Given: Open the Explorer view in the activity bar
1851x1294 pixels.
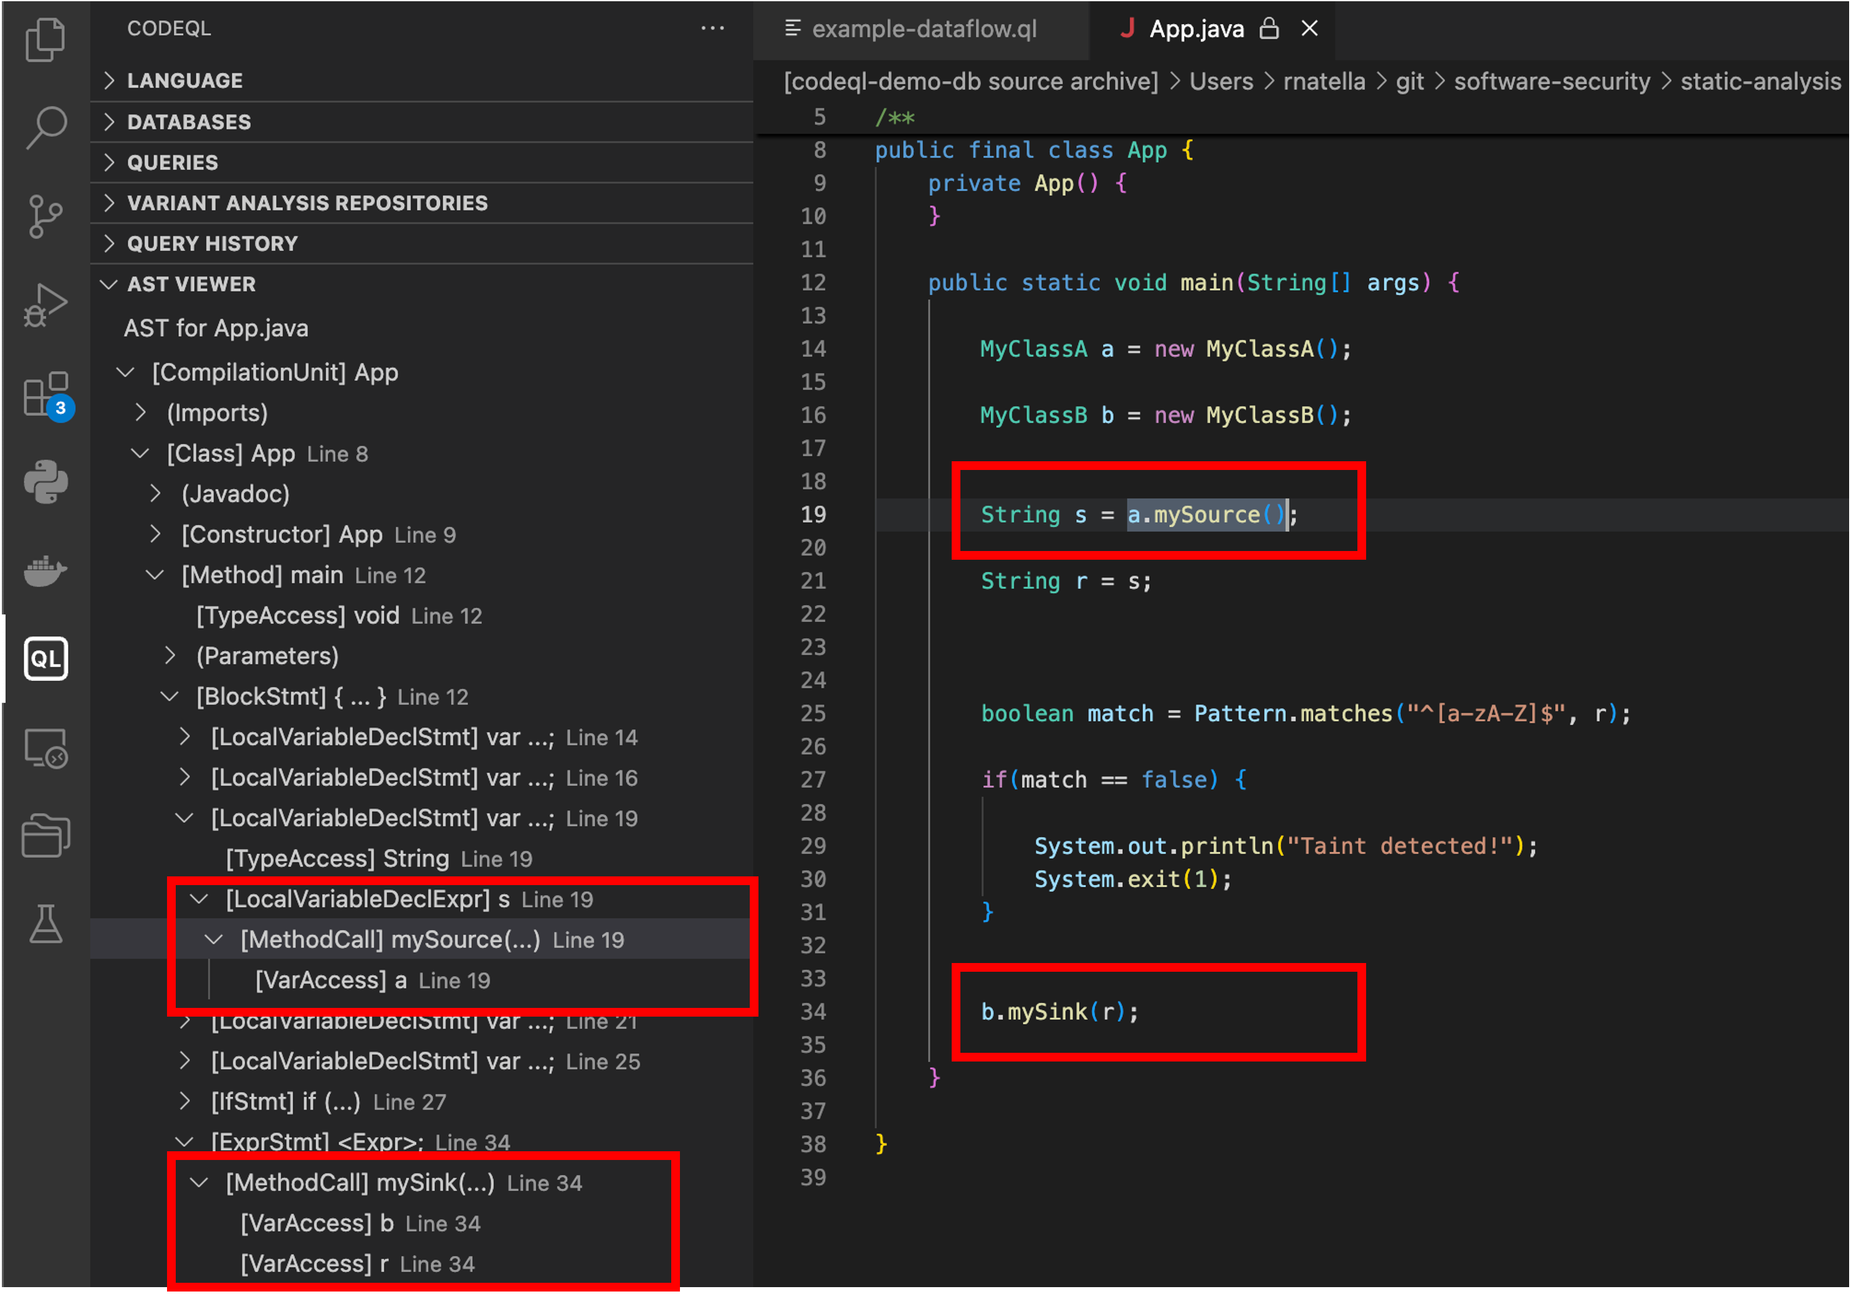Looking at the screenshot, I should point(45,39).
